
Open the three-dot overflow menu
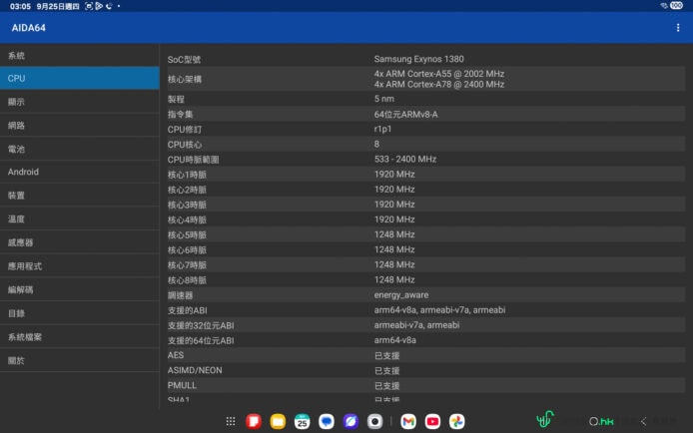[x=678, y=27]
